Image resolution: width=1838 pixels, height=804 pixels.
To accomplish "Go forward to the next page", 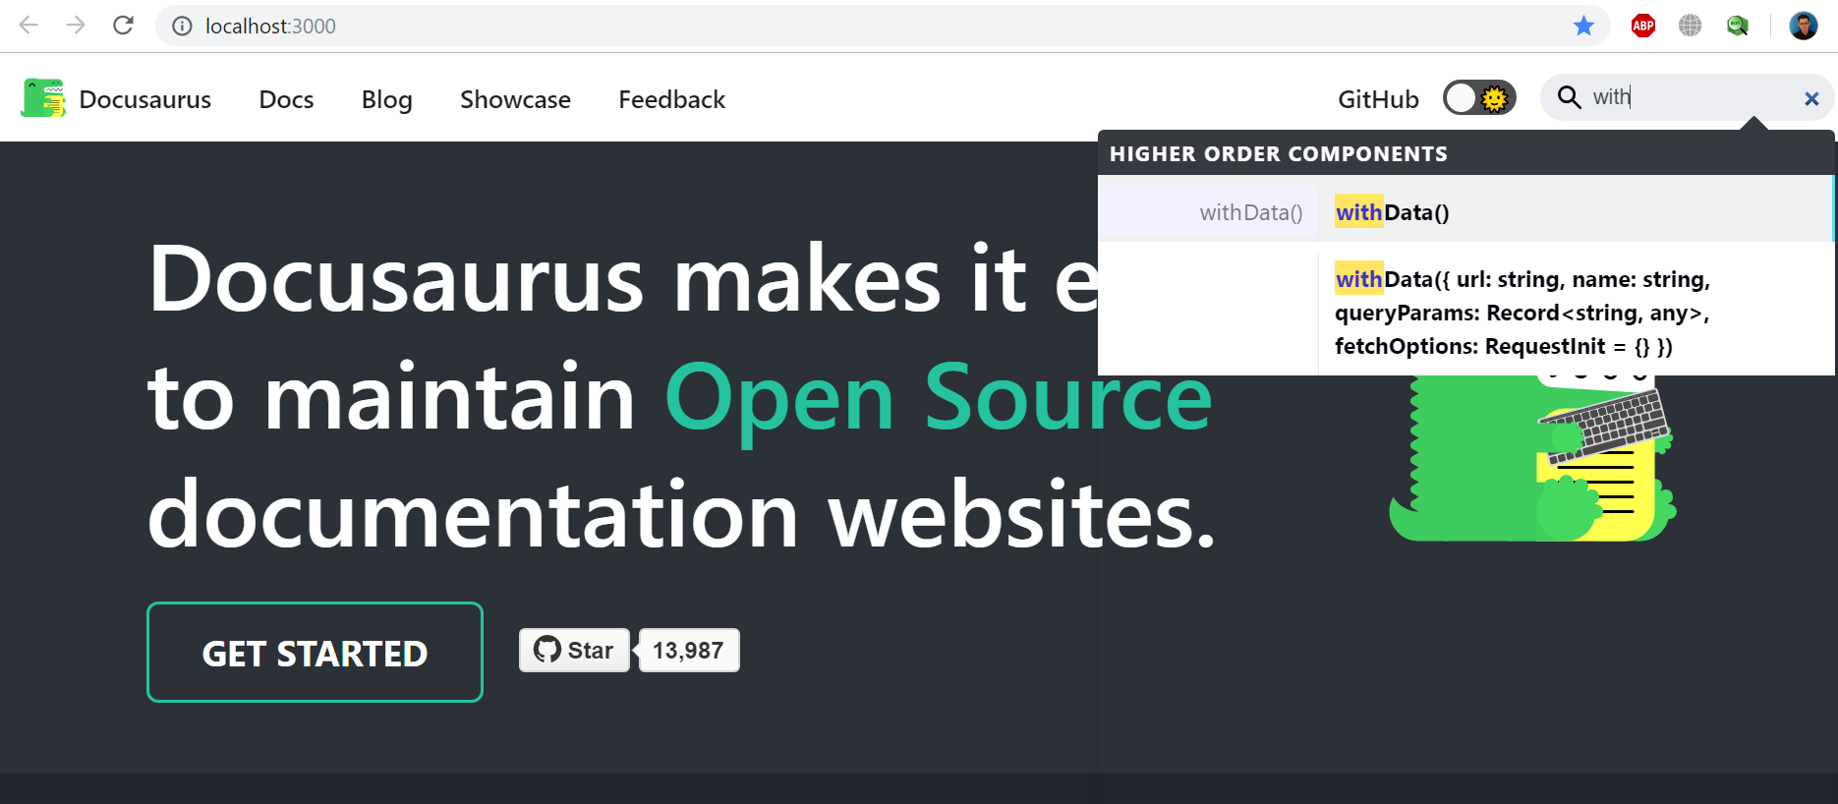I will [x=76, y=26].
